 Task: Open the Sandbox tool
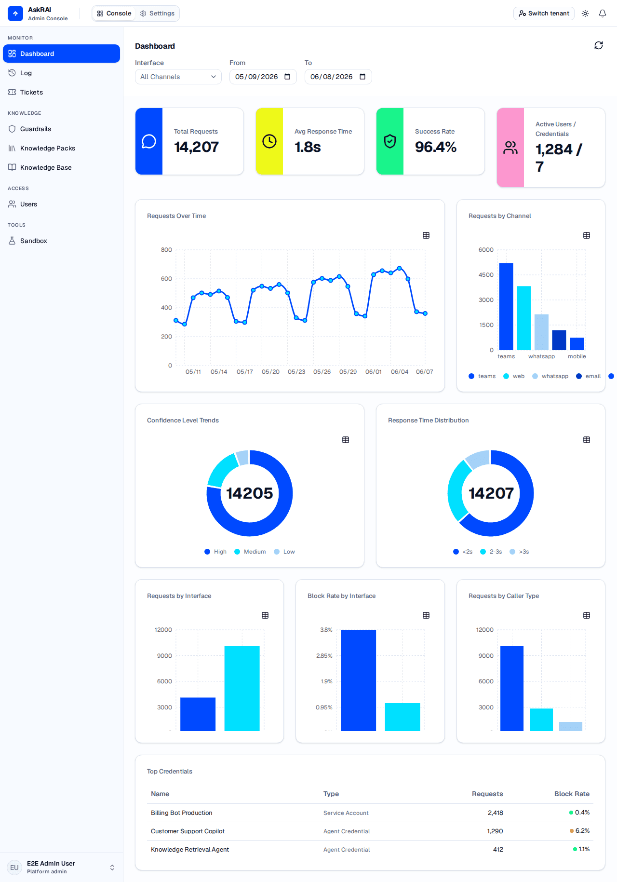(61, 241)
